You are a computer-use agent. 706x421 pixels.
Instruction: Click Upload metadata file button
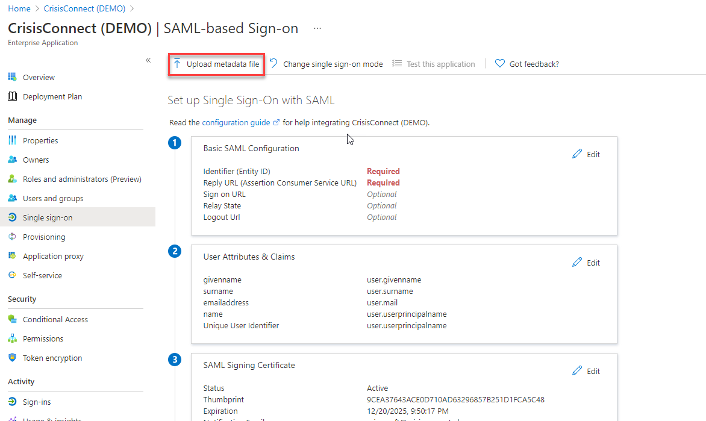[x=217, y=64]
